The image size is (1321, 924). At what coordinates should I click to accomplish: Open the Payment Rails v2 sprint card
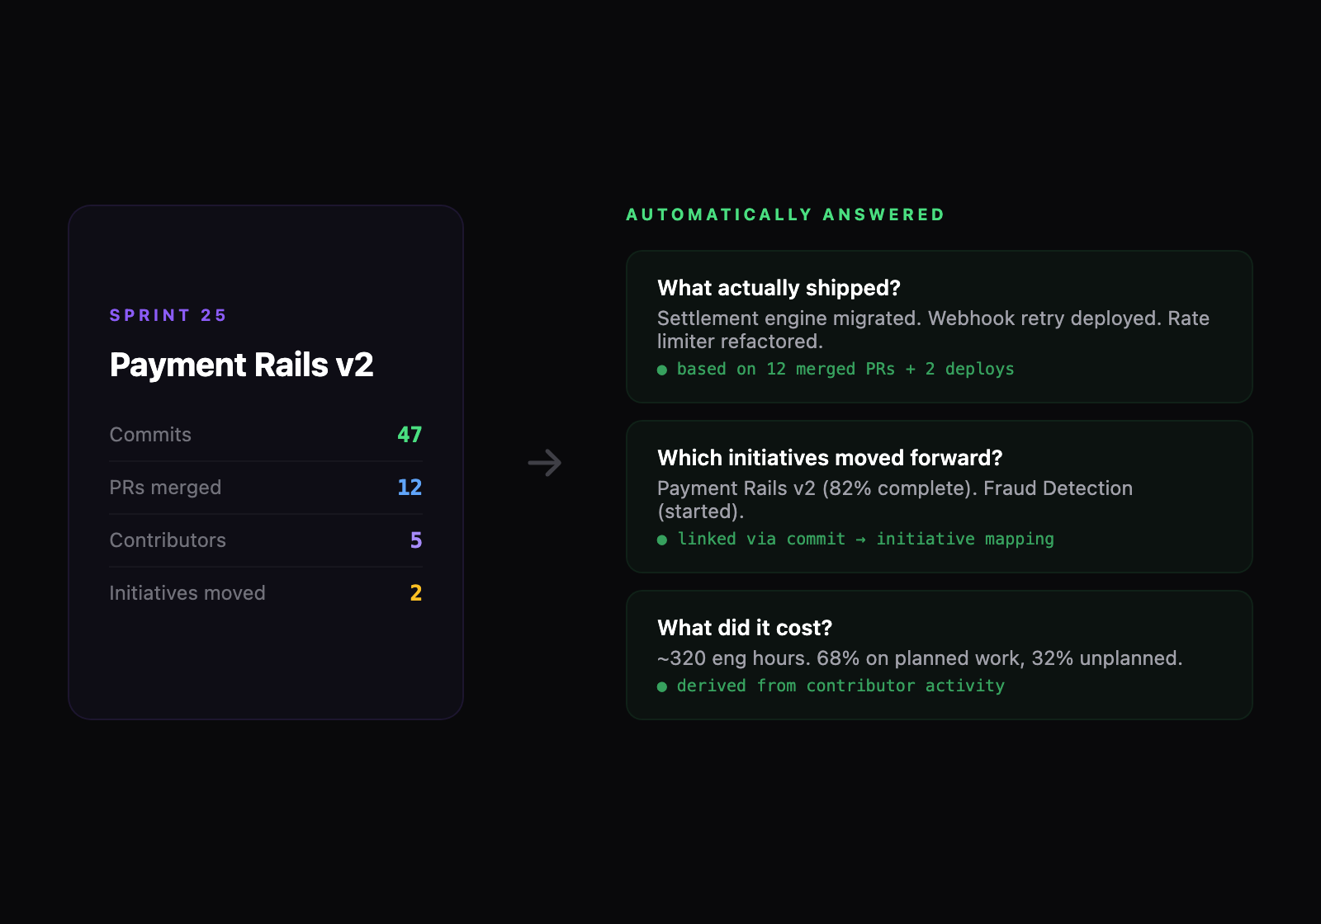(x=266, y=460)
